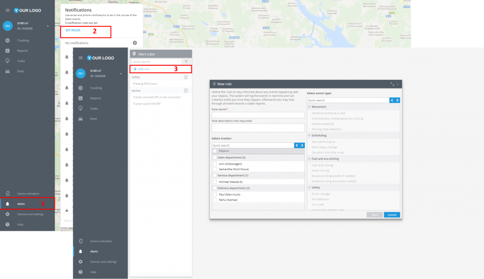Click the notification icon on the Safety group row
The image size is (484, 279).
pos(186,77)
